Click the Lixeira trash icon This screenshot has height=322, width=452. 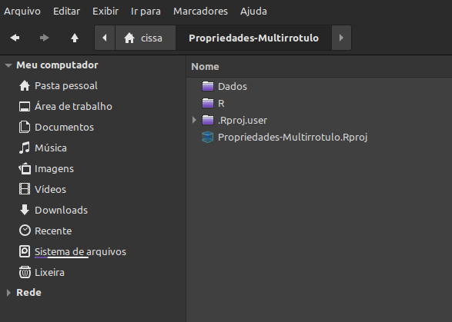(x=25, y=272)
